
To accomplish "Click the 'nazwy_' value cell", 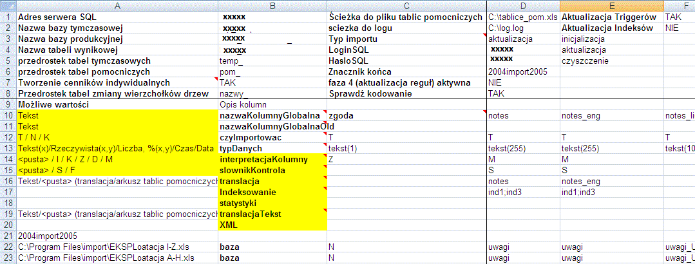I will click(272, 94).
